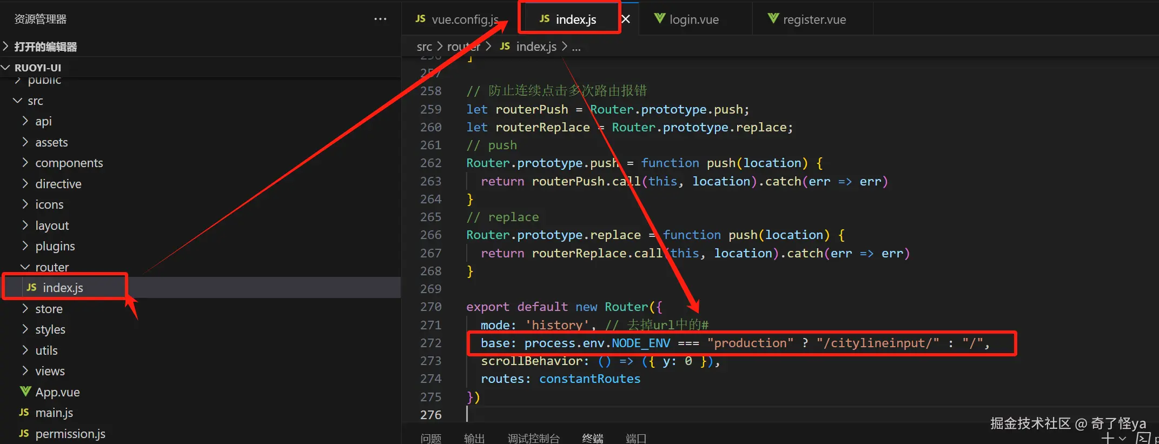Viewport: 1159px width, 444px height.
Task: Collapse the src folder chevron
Action: click(x=18, y=101)
